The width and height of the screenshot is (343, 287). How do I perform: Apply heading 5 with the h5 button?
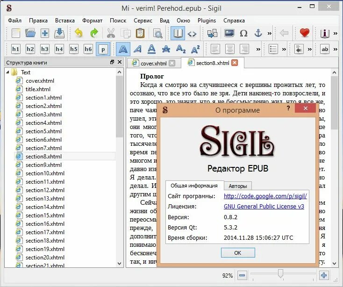click(74, 49)
